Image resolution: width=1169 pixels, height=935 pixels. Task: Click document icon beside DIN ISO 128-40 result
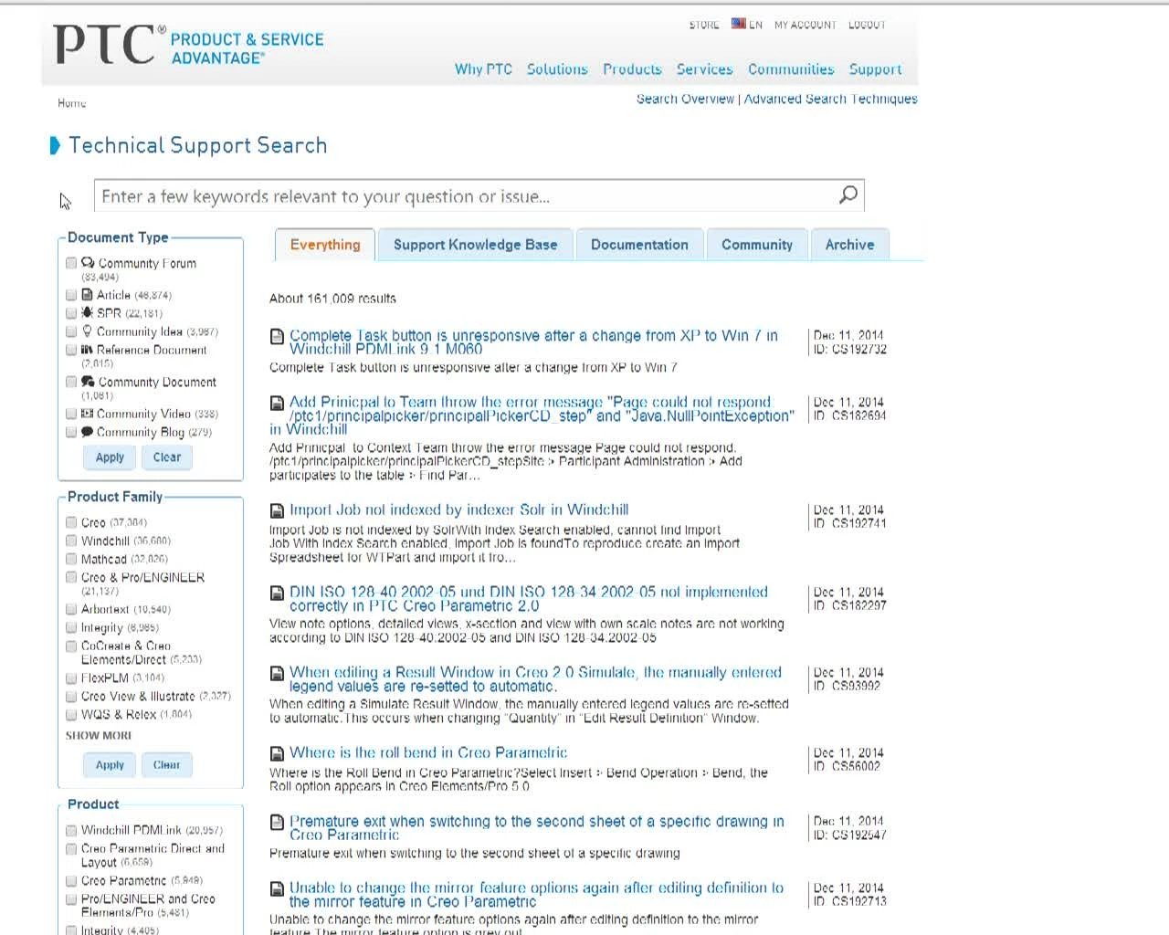277,593
